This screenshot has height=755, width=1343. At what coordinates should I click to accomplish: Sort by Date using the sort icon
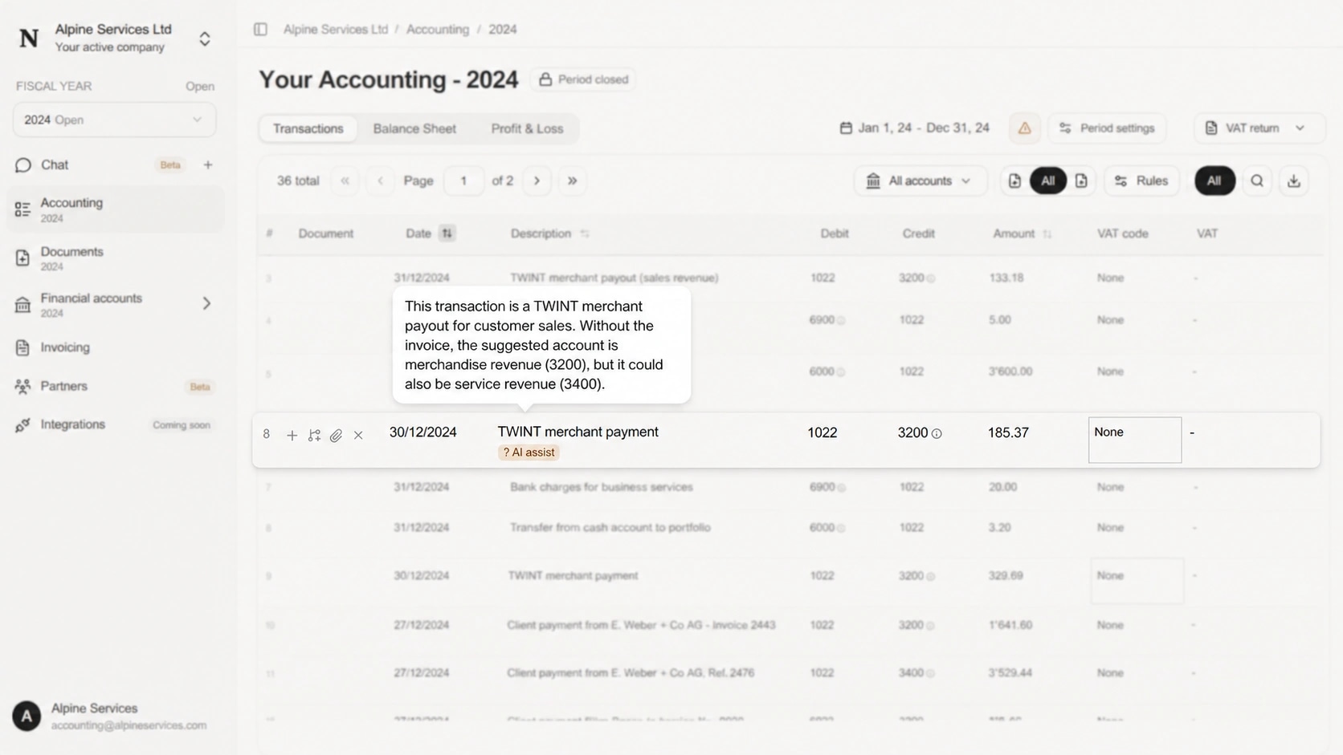tap(447, 233)
